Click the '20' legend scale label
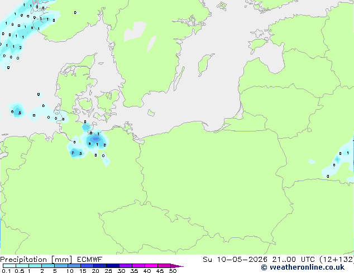The image size is (354, 273). (95, 271)
